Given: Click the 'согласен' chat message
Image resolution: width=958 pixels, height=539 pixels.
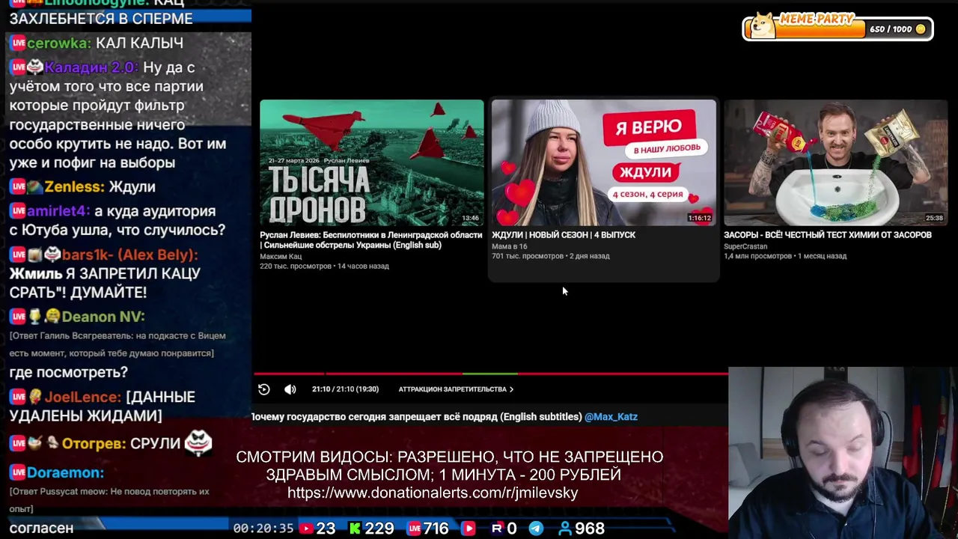Looking at the screenshot, I should click(x=41, y=529).
